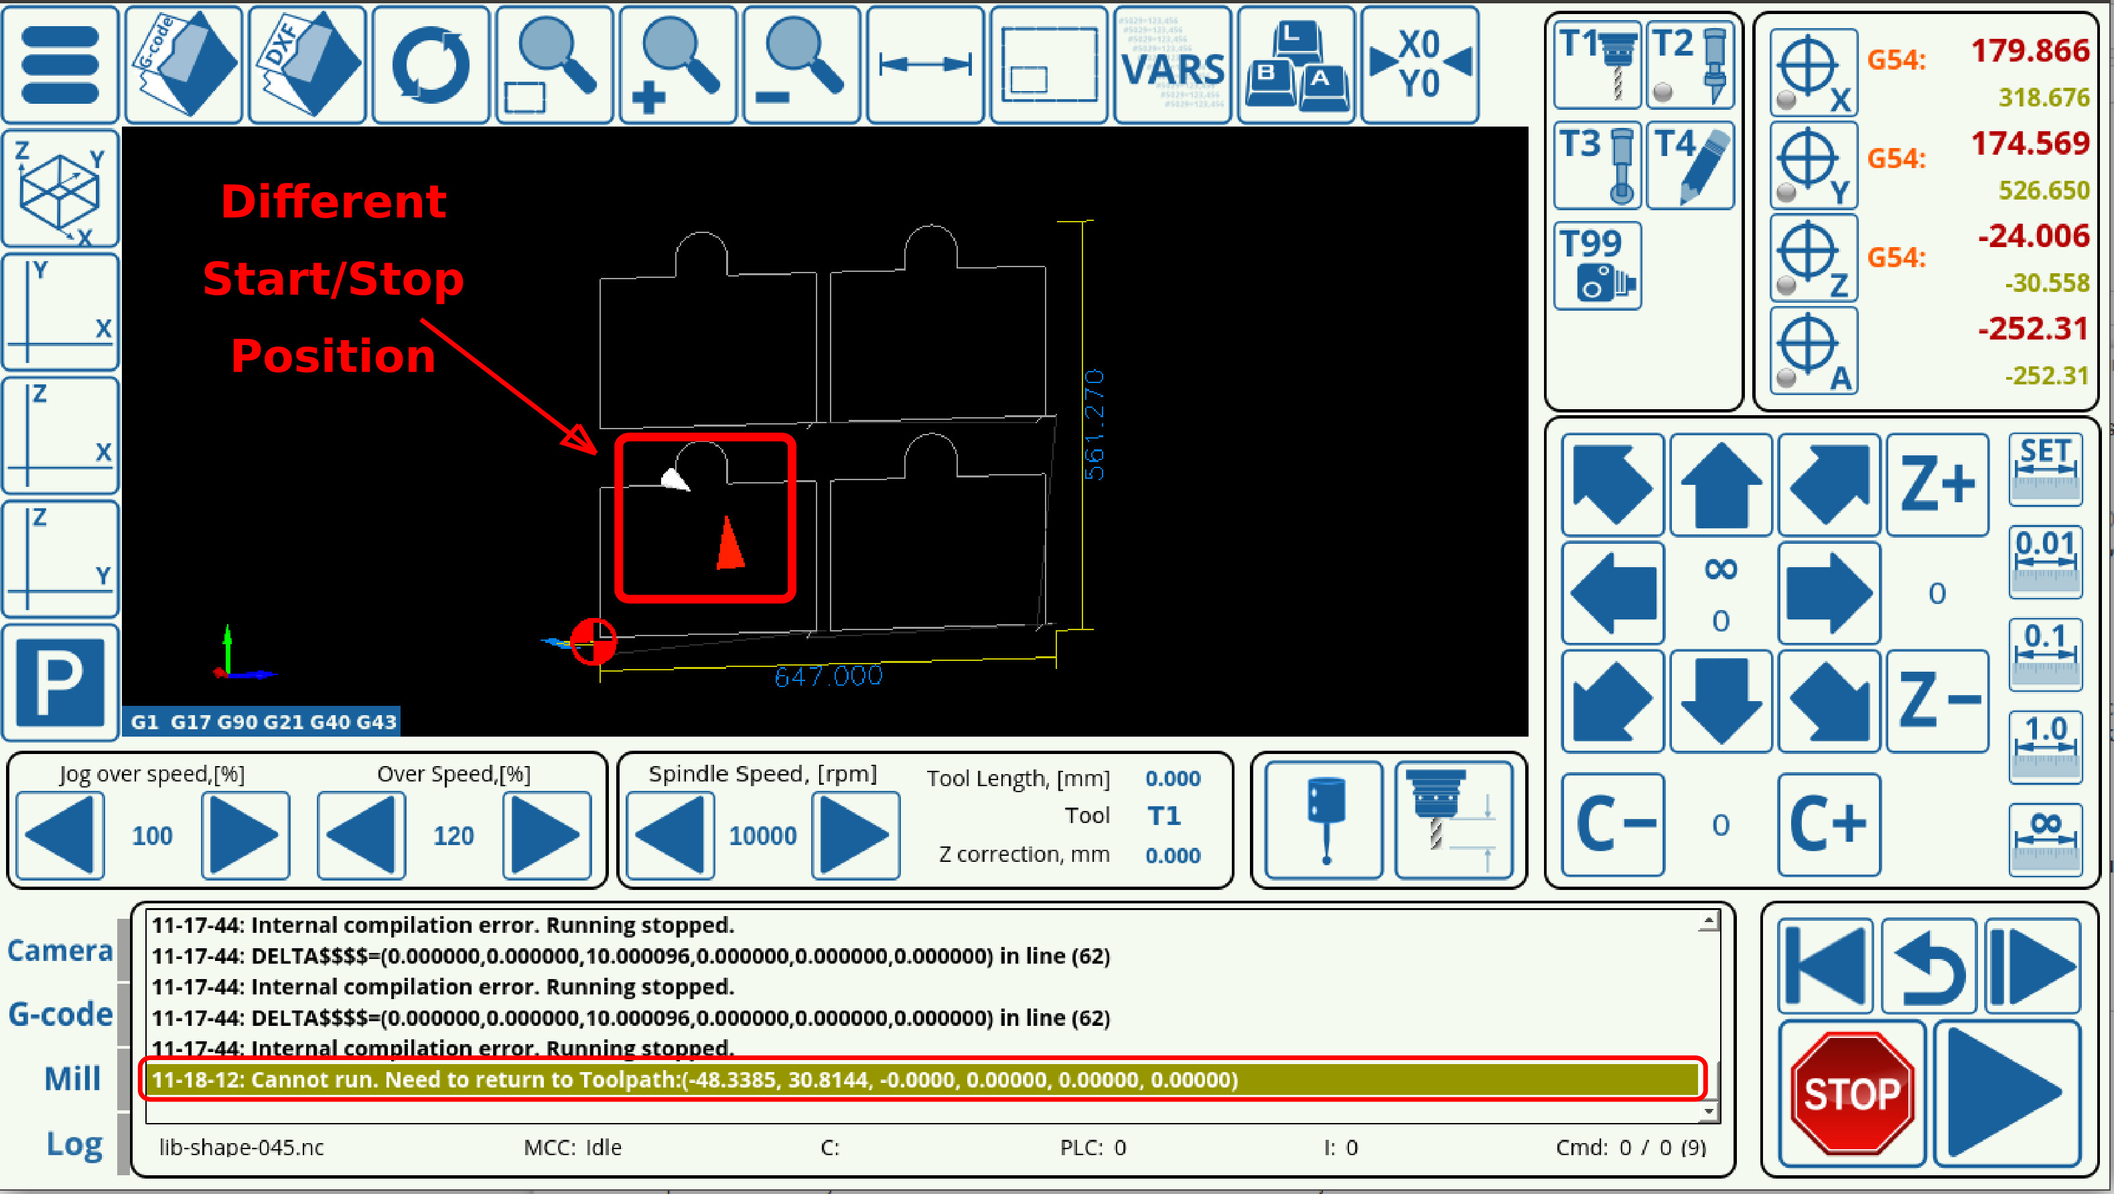
Task: Select the 1.0 jog step size
Action: tap(2045, 746)
